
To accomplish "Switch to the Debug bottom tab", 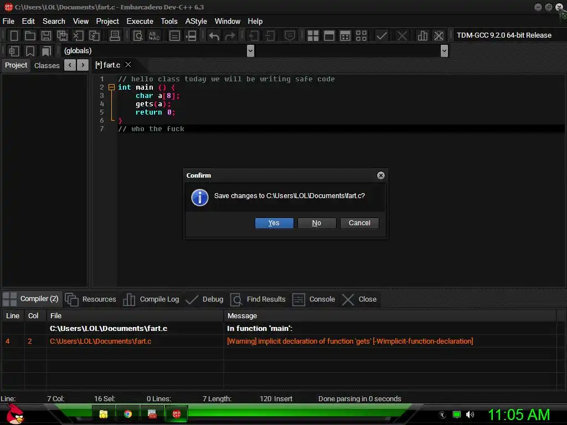I will tap(205, 299).
